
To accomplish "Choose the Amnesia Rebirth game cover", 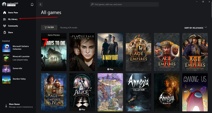I will (166, 92).
